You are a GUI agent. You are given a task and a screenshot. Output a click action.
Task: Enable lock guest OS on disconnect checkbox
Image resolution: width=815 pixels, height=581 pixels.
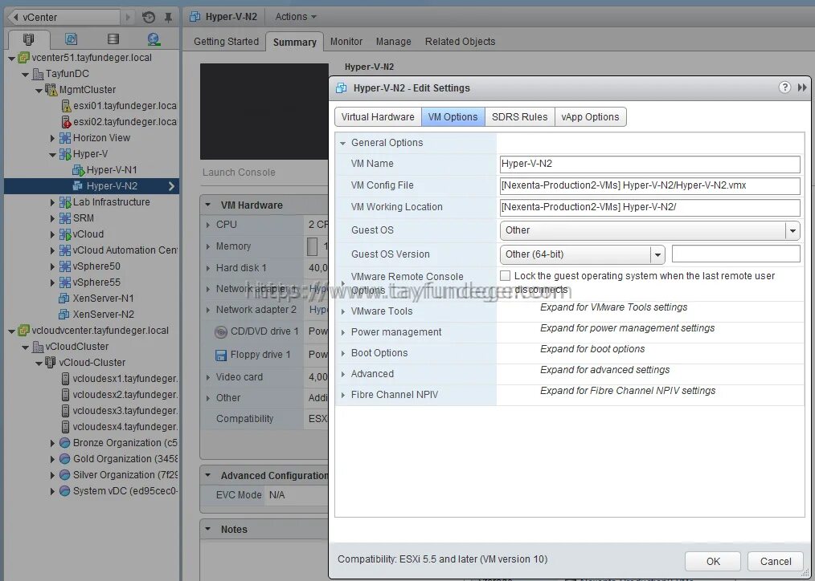tap(505, 275)
